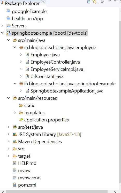Expand EmployeeController.java node
Image resolution: width=121 pixels, height=193 pixels.
[x=21, y=62]
